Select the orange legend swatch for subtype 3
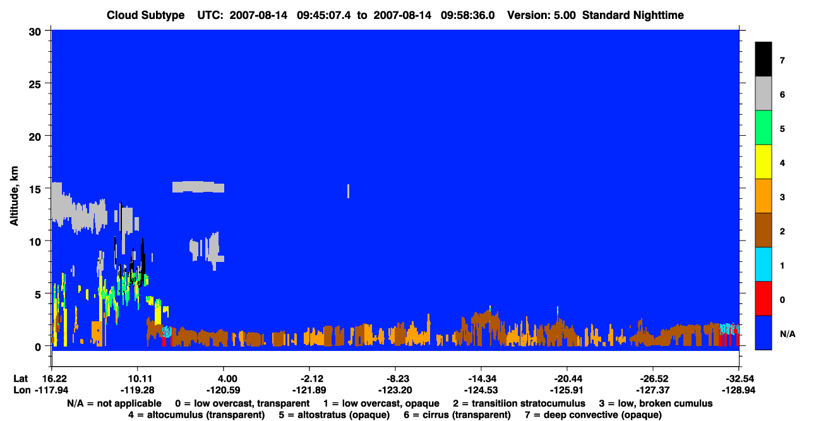 (x=764, y=196)
